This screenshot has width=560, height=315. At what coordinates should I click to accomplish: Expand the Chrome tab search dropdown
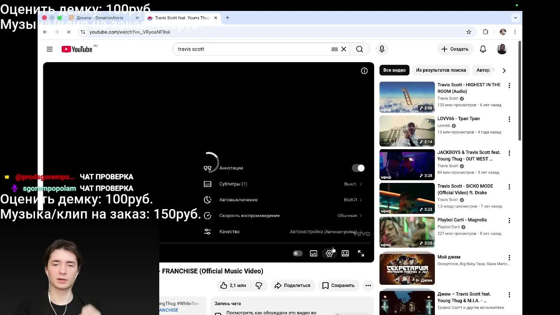[515, 17]
